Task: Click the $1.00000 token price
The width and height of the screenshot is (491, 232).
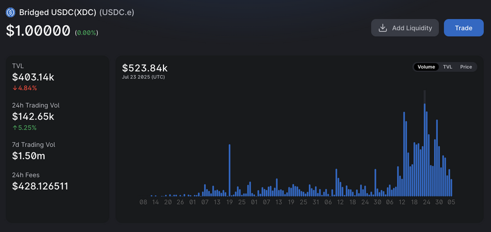Action: pos(38,31)
